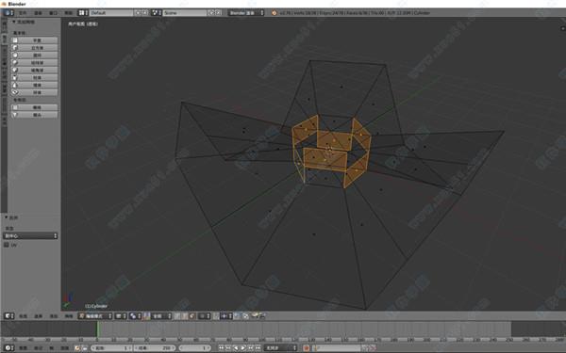The height and width of the screenshot is (353, 566).
Task: Enable the UV checkbox in operator panel
Action: [x=7, y=245]
